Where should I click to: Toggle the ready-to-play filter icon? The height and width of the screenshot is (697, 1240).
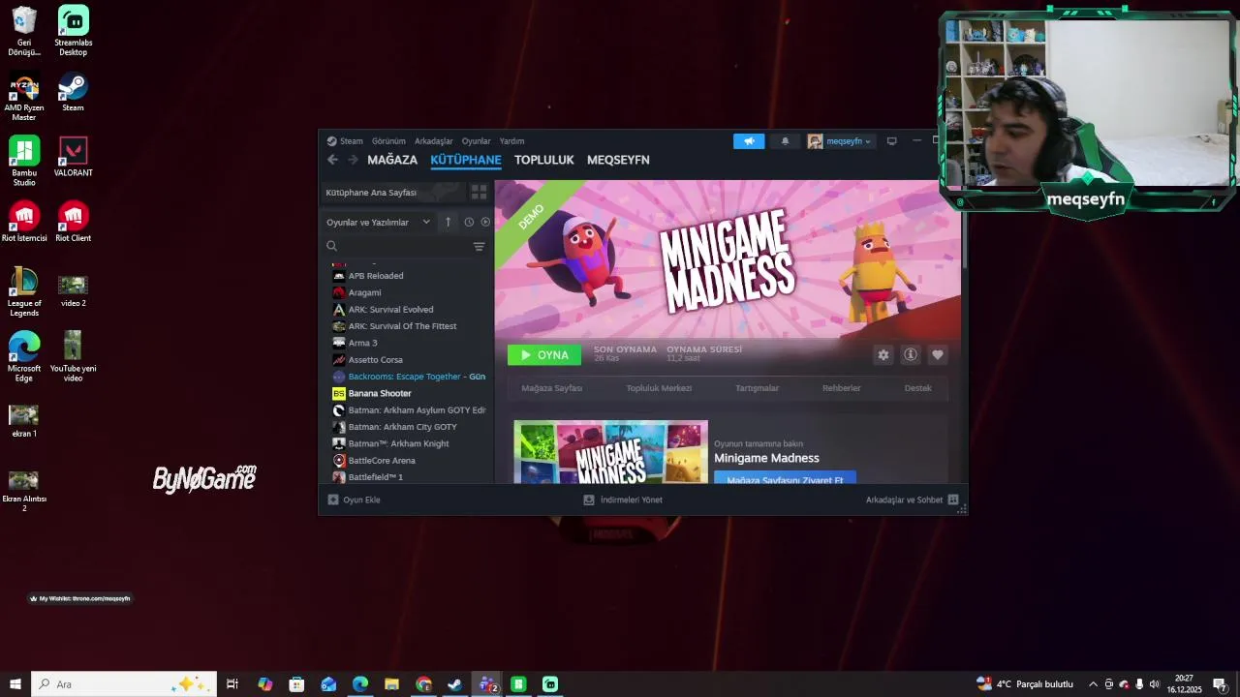coord(485,223)
